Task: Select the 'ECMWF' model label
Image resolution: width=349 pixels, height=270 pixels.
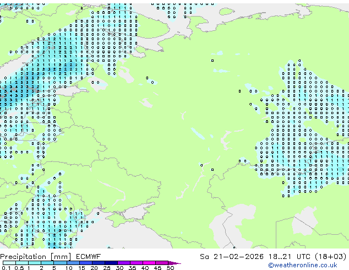Action: (x=89, y=257)
